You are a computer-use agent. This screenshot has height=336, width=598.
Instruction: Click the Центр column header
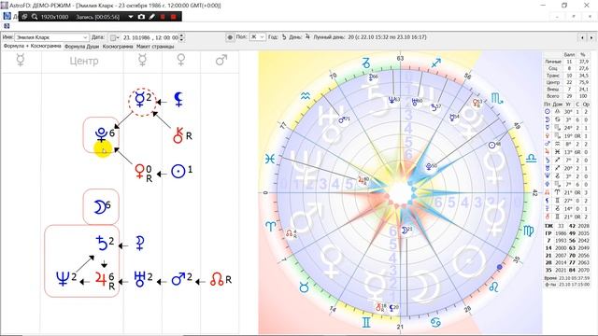click(84, 61)
